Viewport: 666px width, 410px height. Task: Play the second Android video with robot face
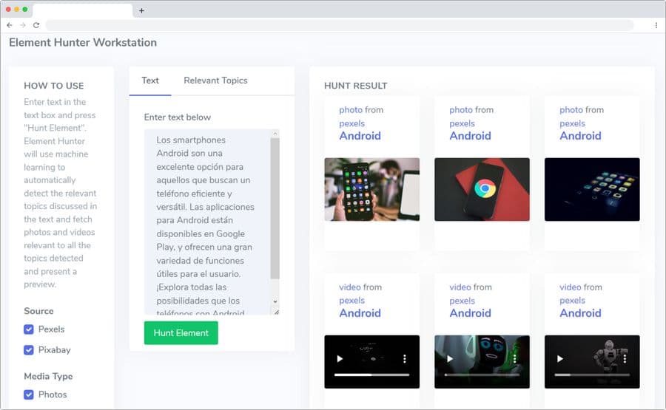450,359
